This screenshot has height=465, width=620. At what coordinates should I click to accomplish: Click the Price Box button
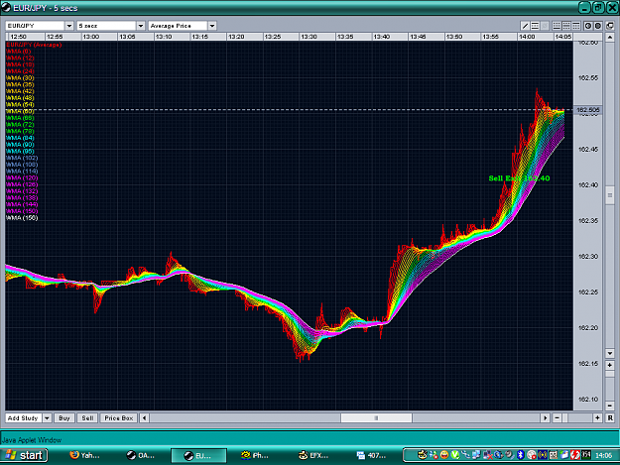[119, 418]
